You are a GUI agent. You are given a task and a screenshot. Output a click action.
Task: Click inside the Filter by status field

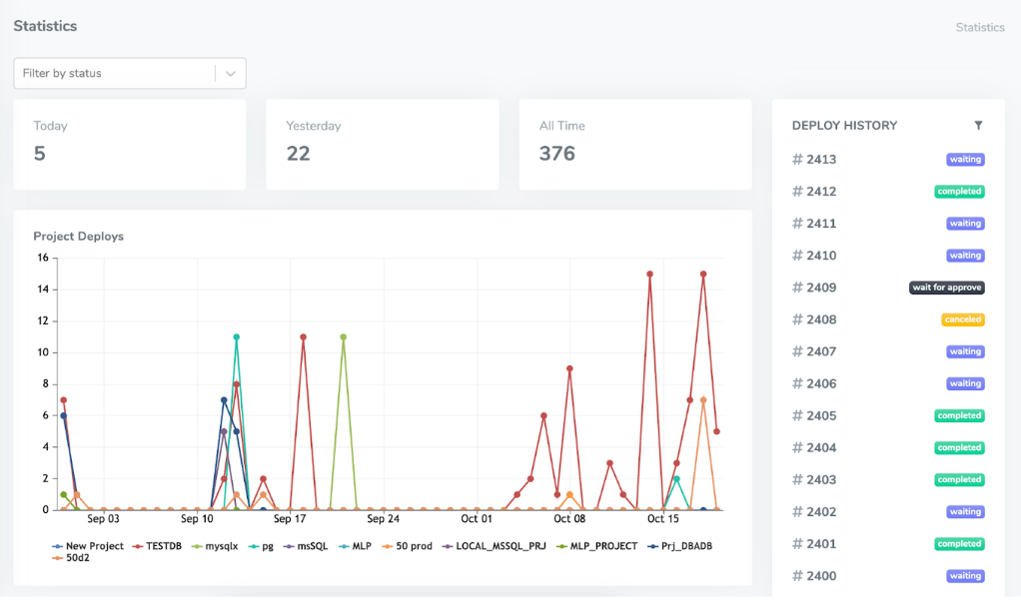(x=115, y=73)
